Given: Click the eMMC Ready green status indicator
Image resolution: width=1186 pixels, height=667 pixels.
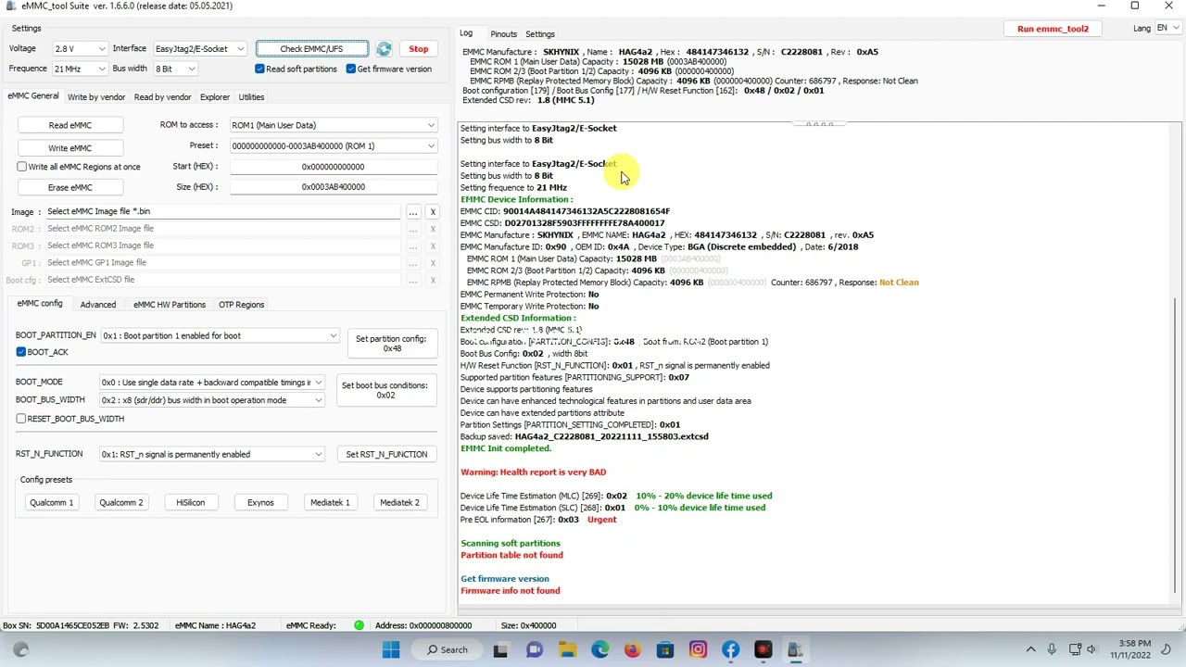Looking at the screenshot, I should 359,625.
